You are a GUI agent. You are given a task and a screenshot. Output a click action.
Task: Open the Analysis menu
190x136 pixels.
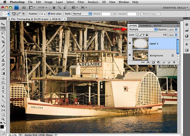[93, 2]
